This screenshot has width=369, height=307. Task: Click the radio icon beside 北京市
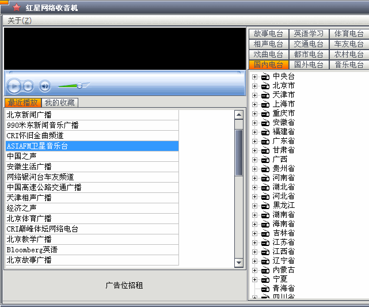[265, 86]
